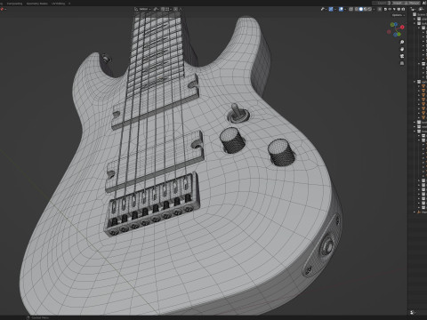Click the red X axis on navigation gizmo
Screen dimensions: 427x320
pyautogui.click(x=402, y=27)
